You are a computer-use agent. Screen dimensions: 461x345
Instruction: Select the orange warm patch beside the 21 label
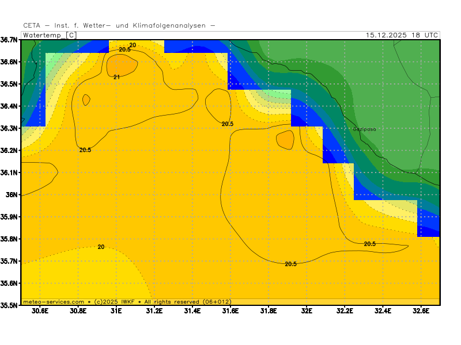(x=122, y=65)
